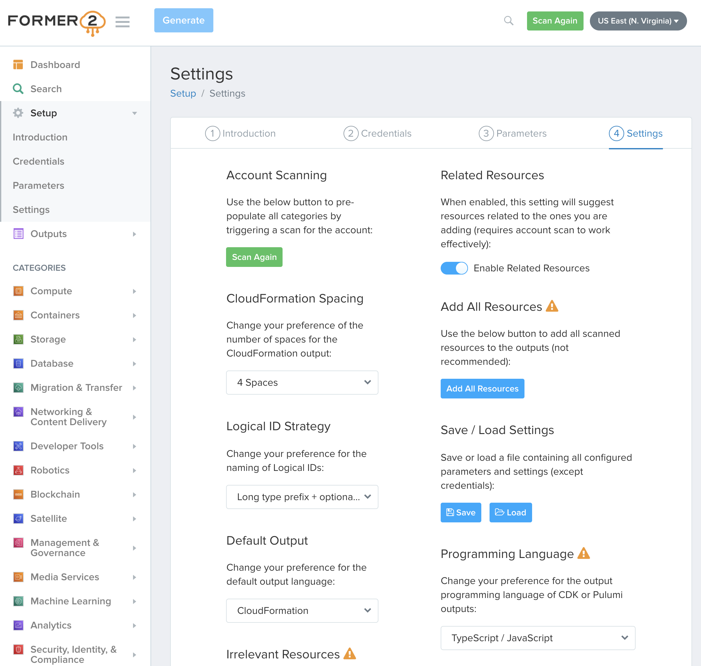Image resolution: width=701 pixels, height=666 pixels.
Task: Click the Setup breadcrumb link
Action: pyautogui.click(x=183, y=93)
